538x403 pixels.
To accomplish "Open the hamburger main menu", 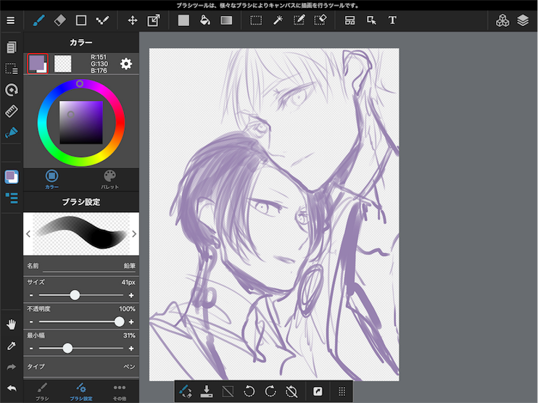I will pos(11,20).
